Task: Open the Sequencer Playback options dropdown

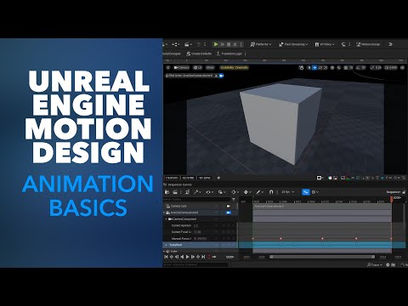Action: [222, 192]
